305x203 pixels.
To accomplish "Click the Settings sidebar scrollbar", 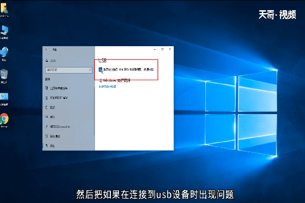I will (x=95, y=111).
